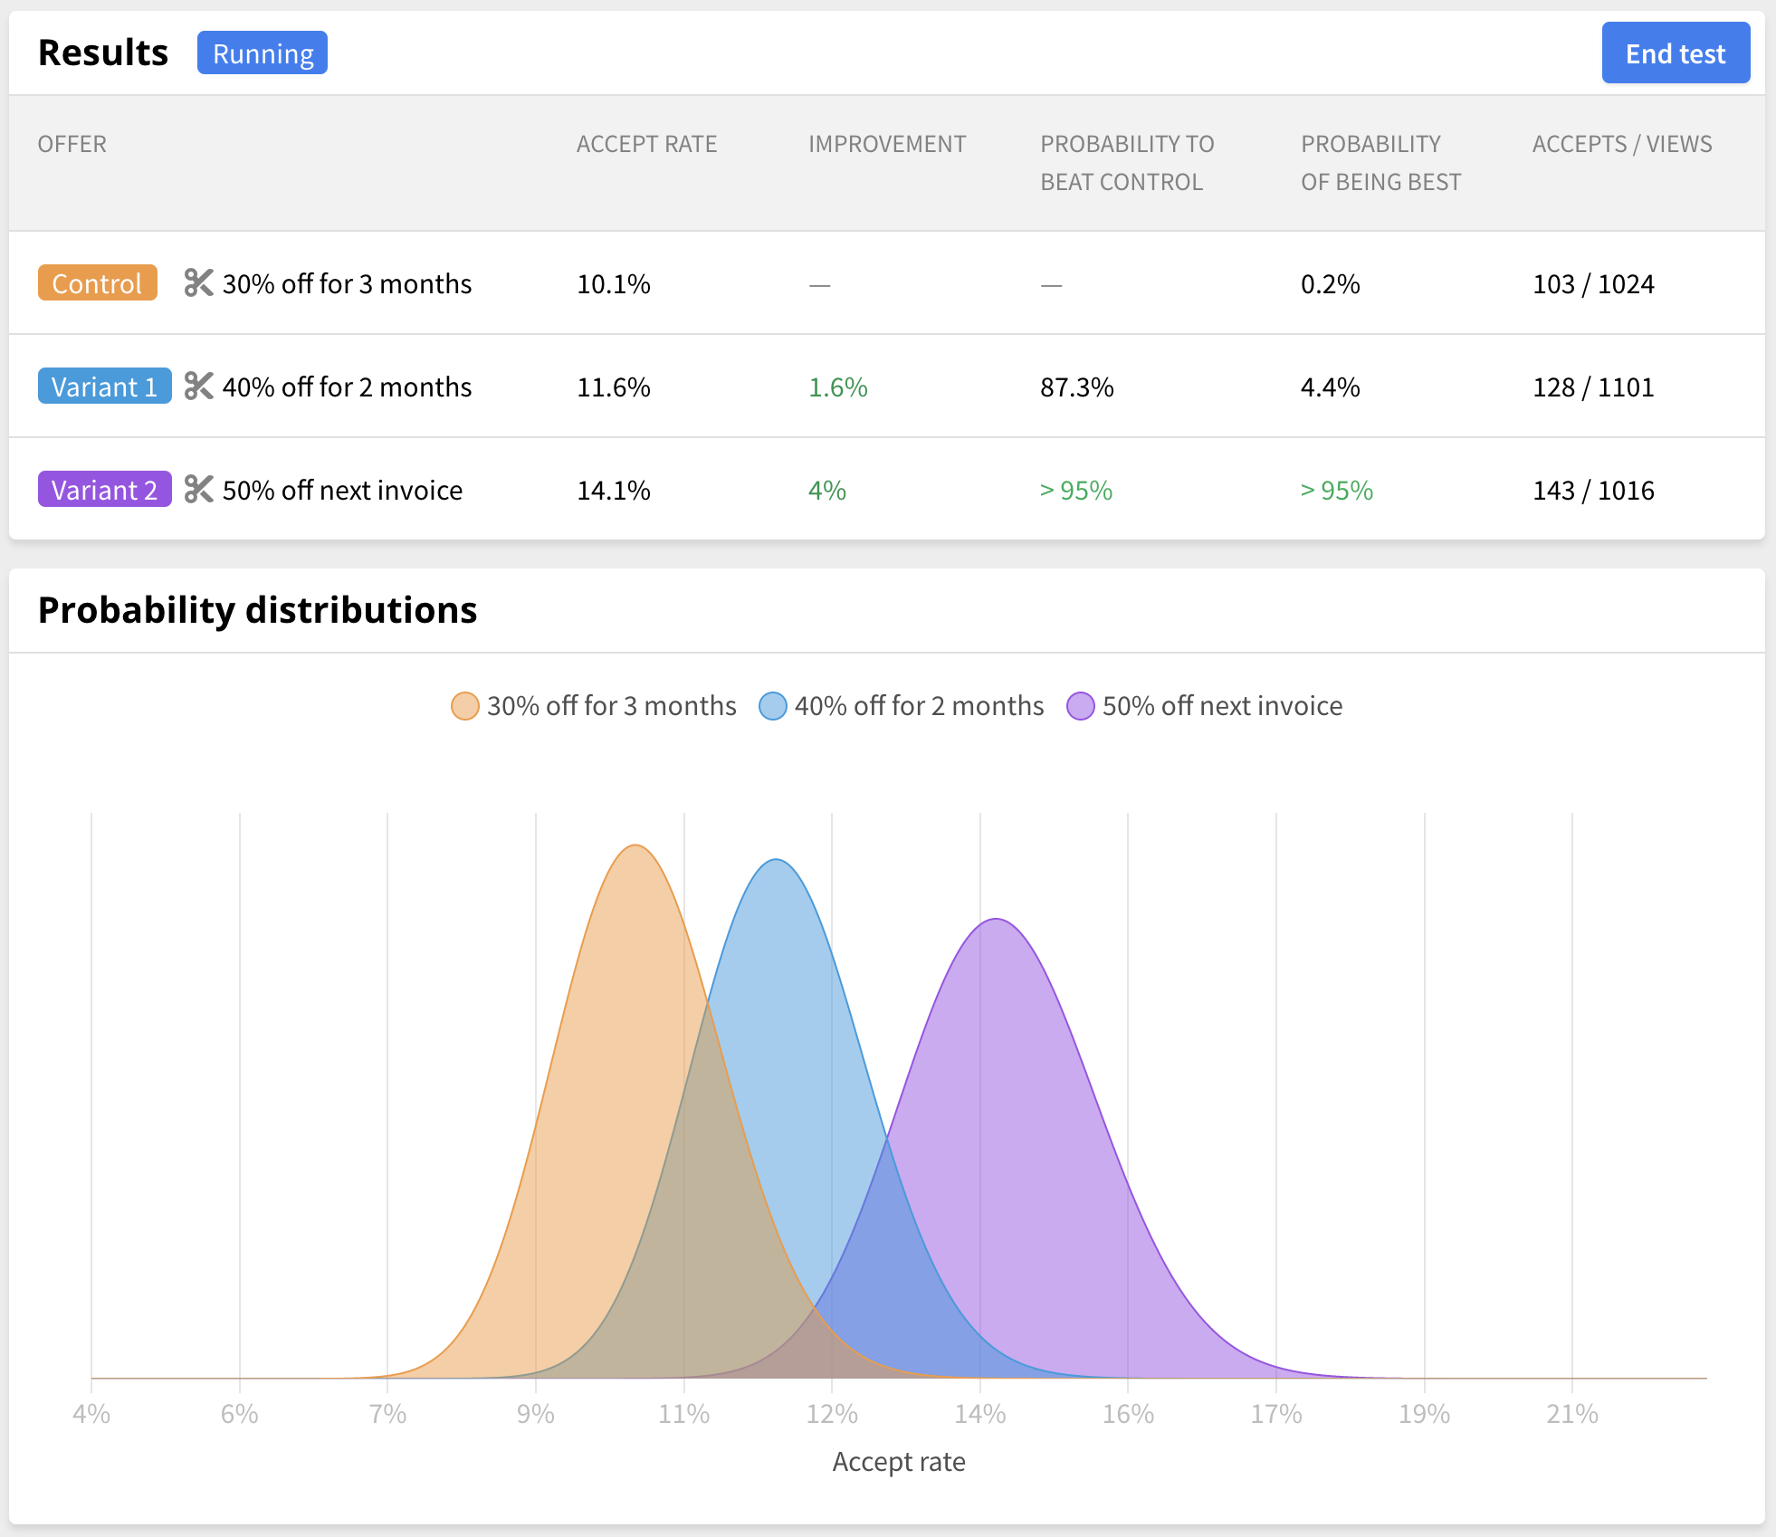Open the 40% off for 2 months offer

(347, 387)
